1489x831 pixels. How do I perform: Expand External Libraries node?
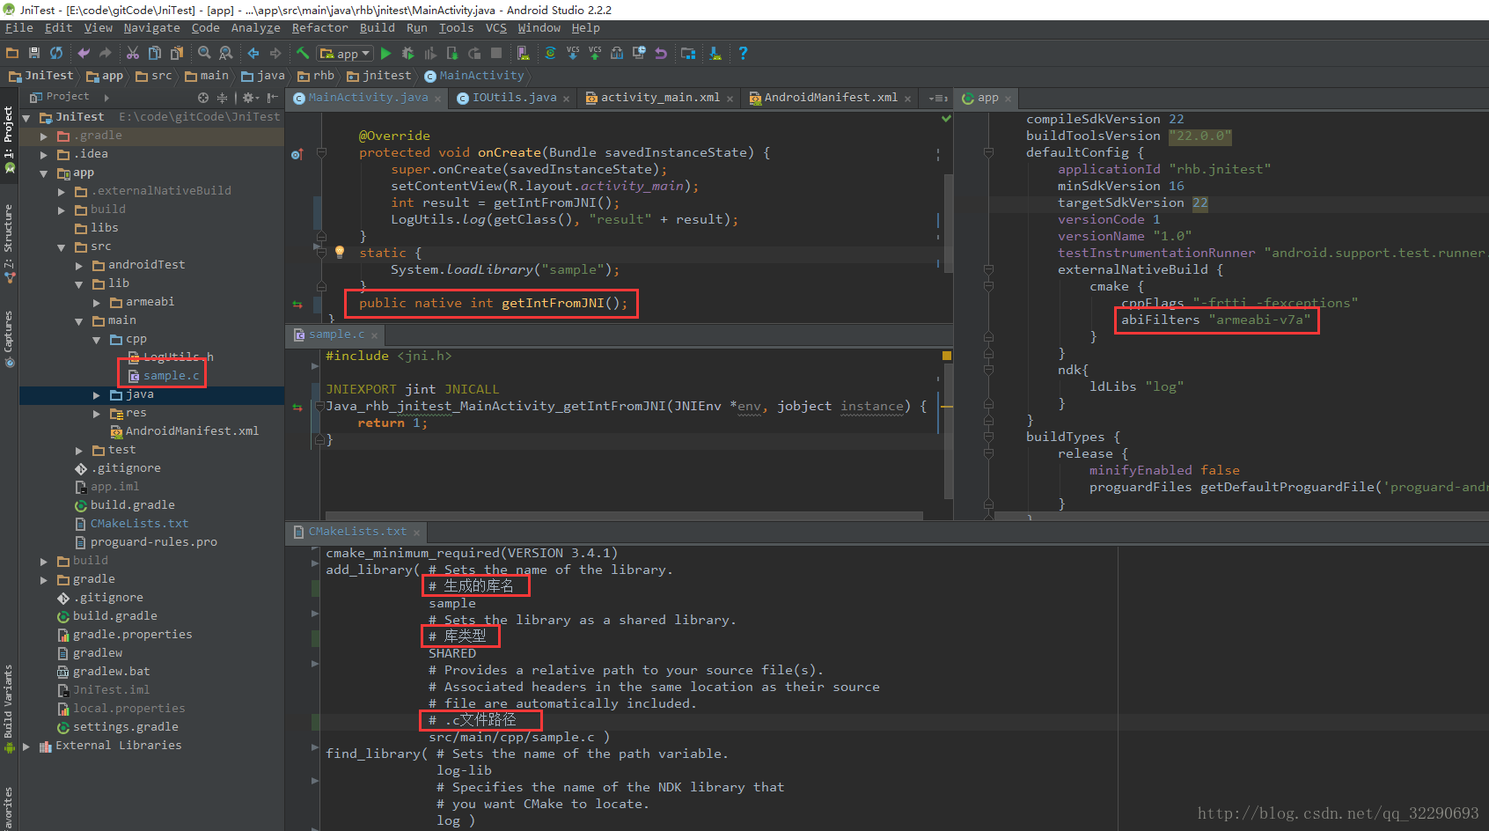point(26,746)
